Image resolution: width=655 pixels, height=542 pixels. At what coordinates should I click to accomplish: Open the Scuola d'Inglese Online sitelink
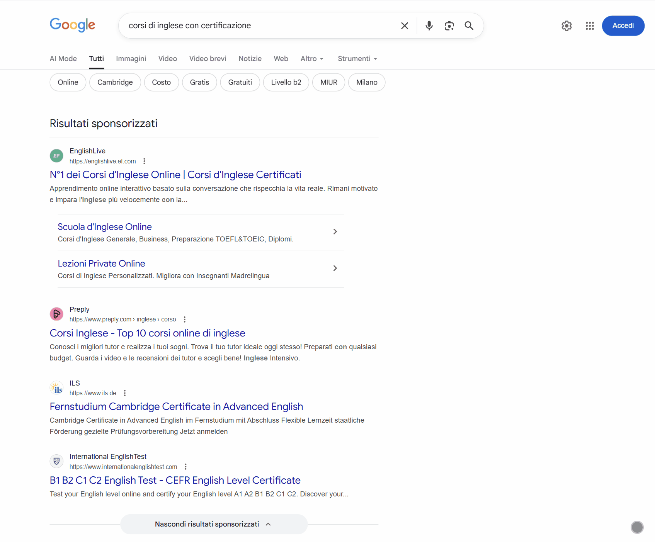(x=104, y=227)
